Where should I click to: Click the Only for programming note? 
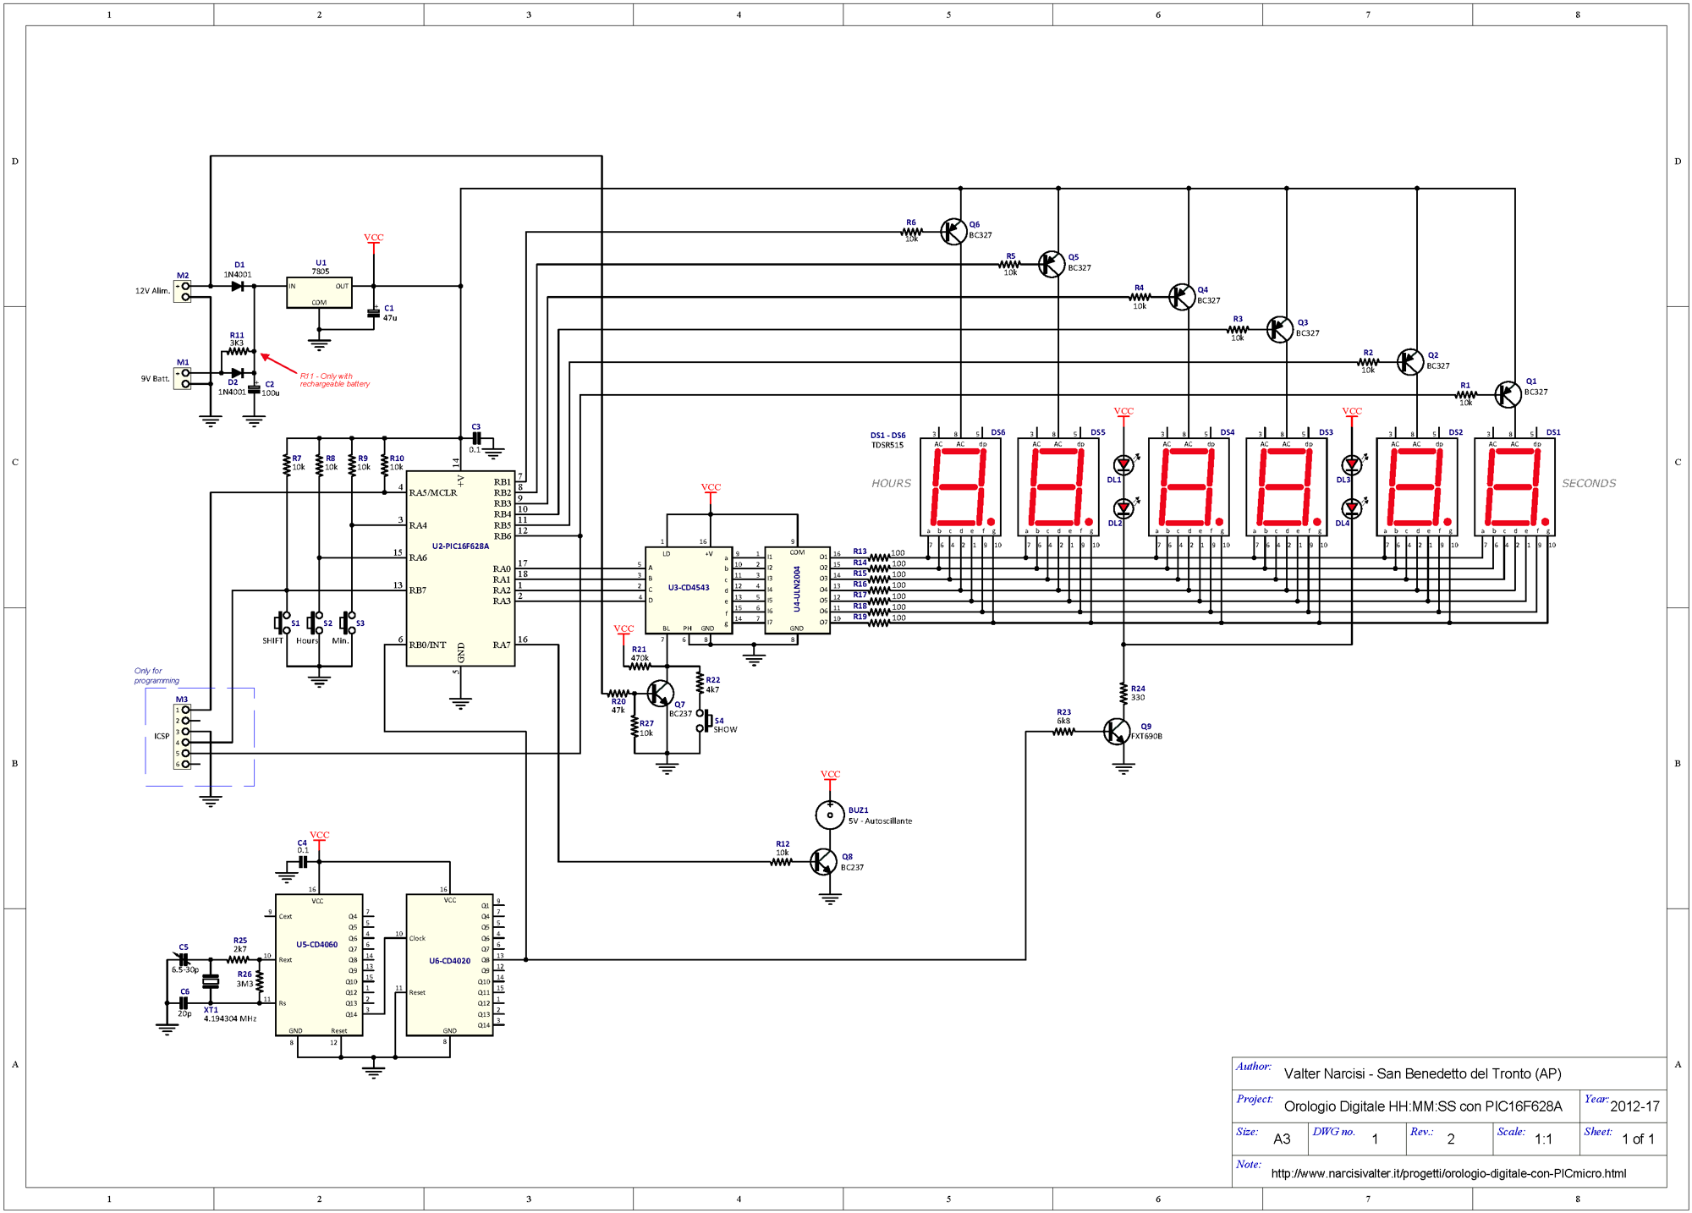[x=157, y=676]
